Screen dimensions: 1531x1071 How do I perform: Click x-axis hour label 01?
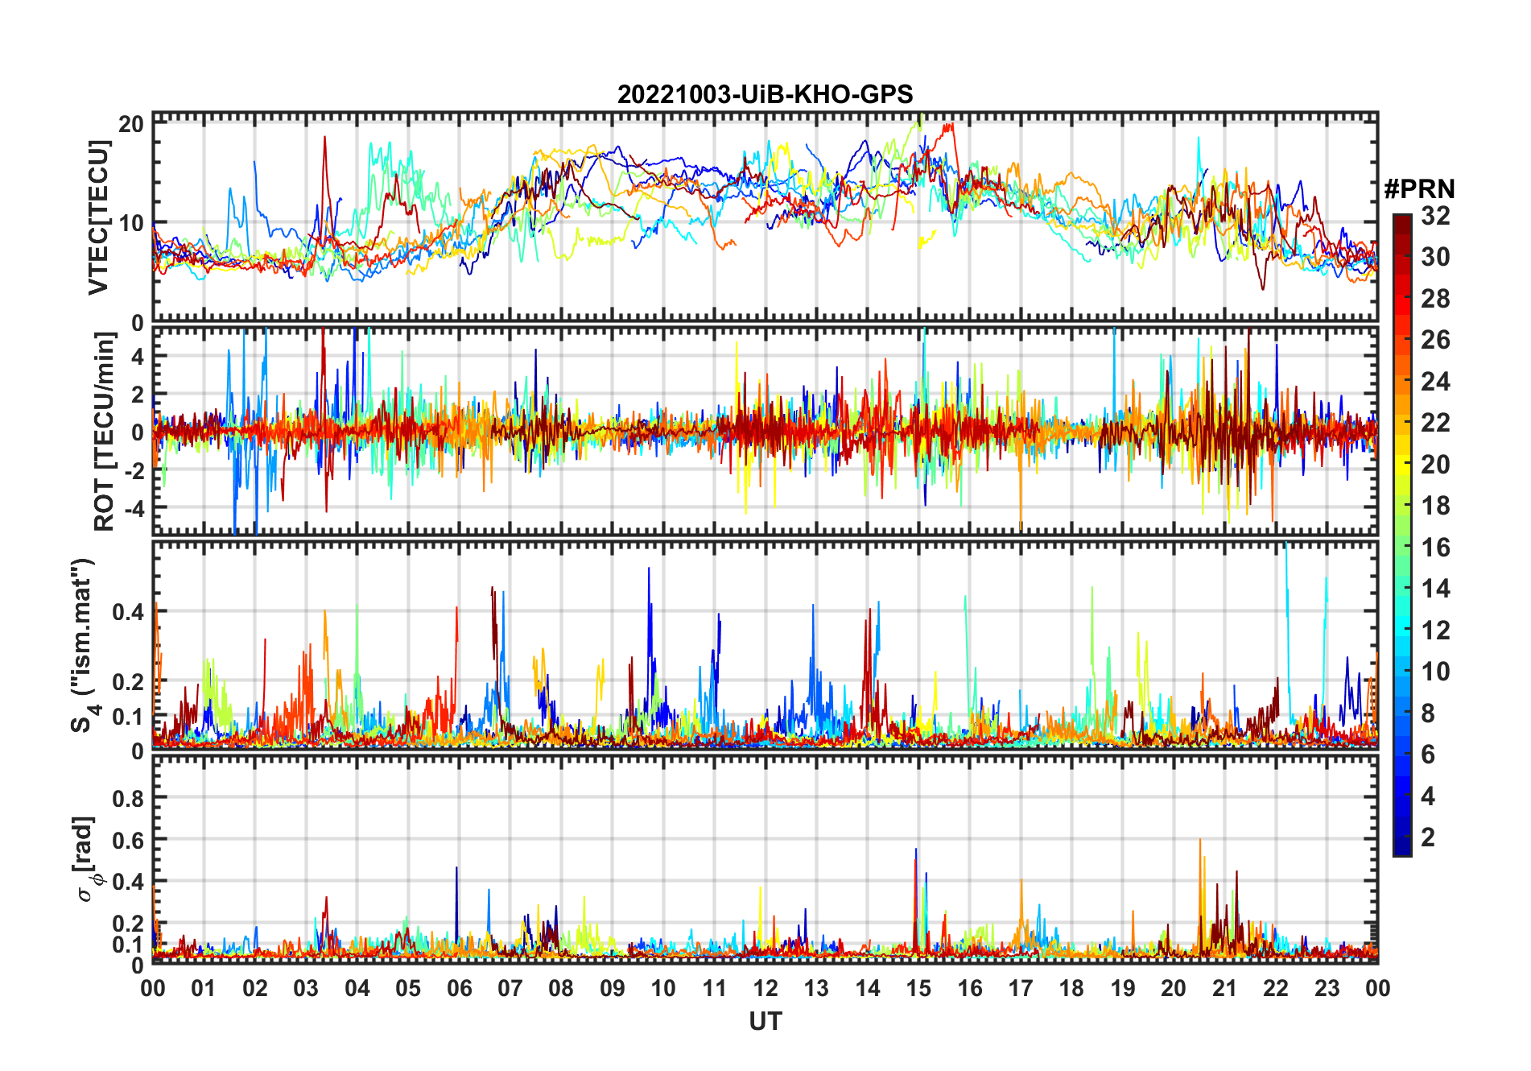204,988
